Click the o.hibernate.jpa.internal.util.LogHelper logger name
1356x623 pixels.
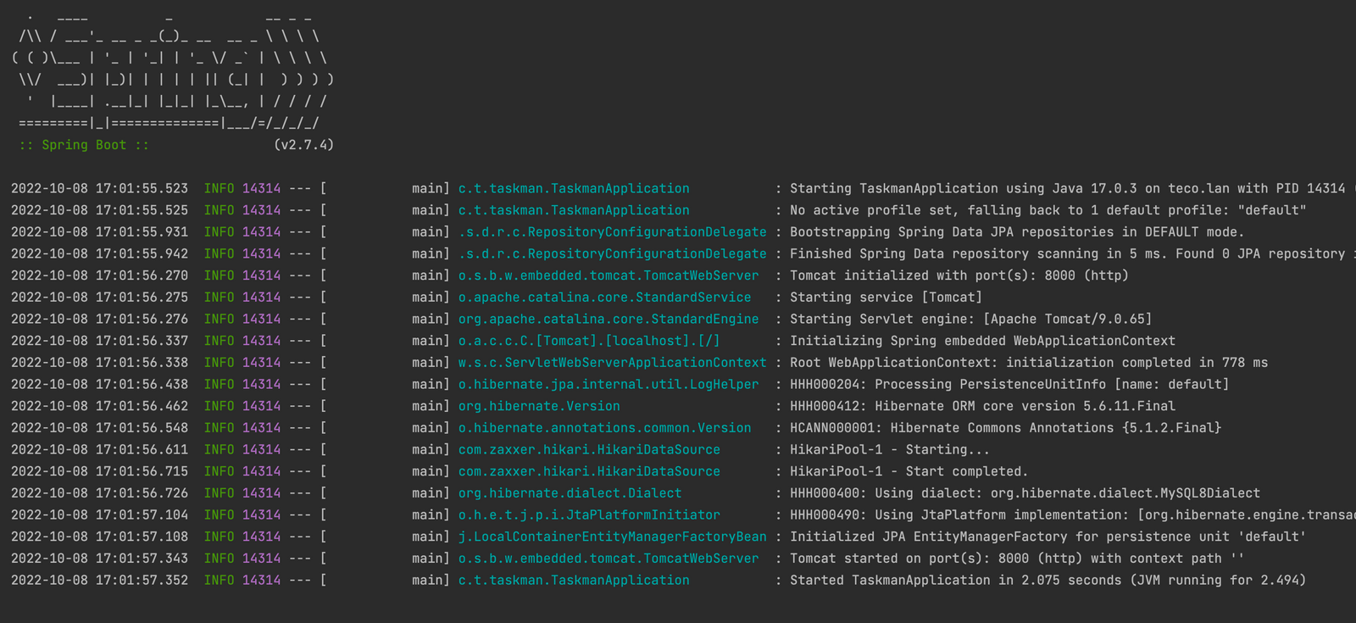[608, 384]
